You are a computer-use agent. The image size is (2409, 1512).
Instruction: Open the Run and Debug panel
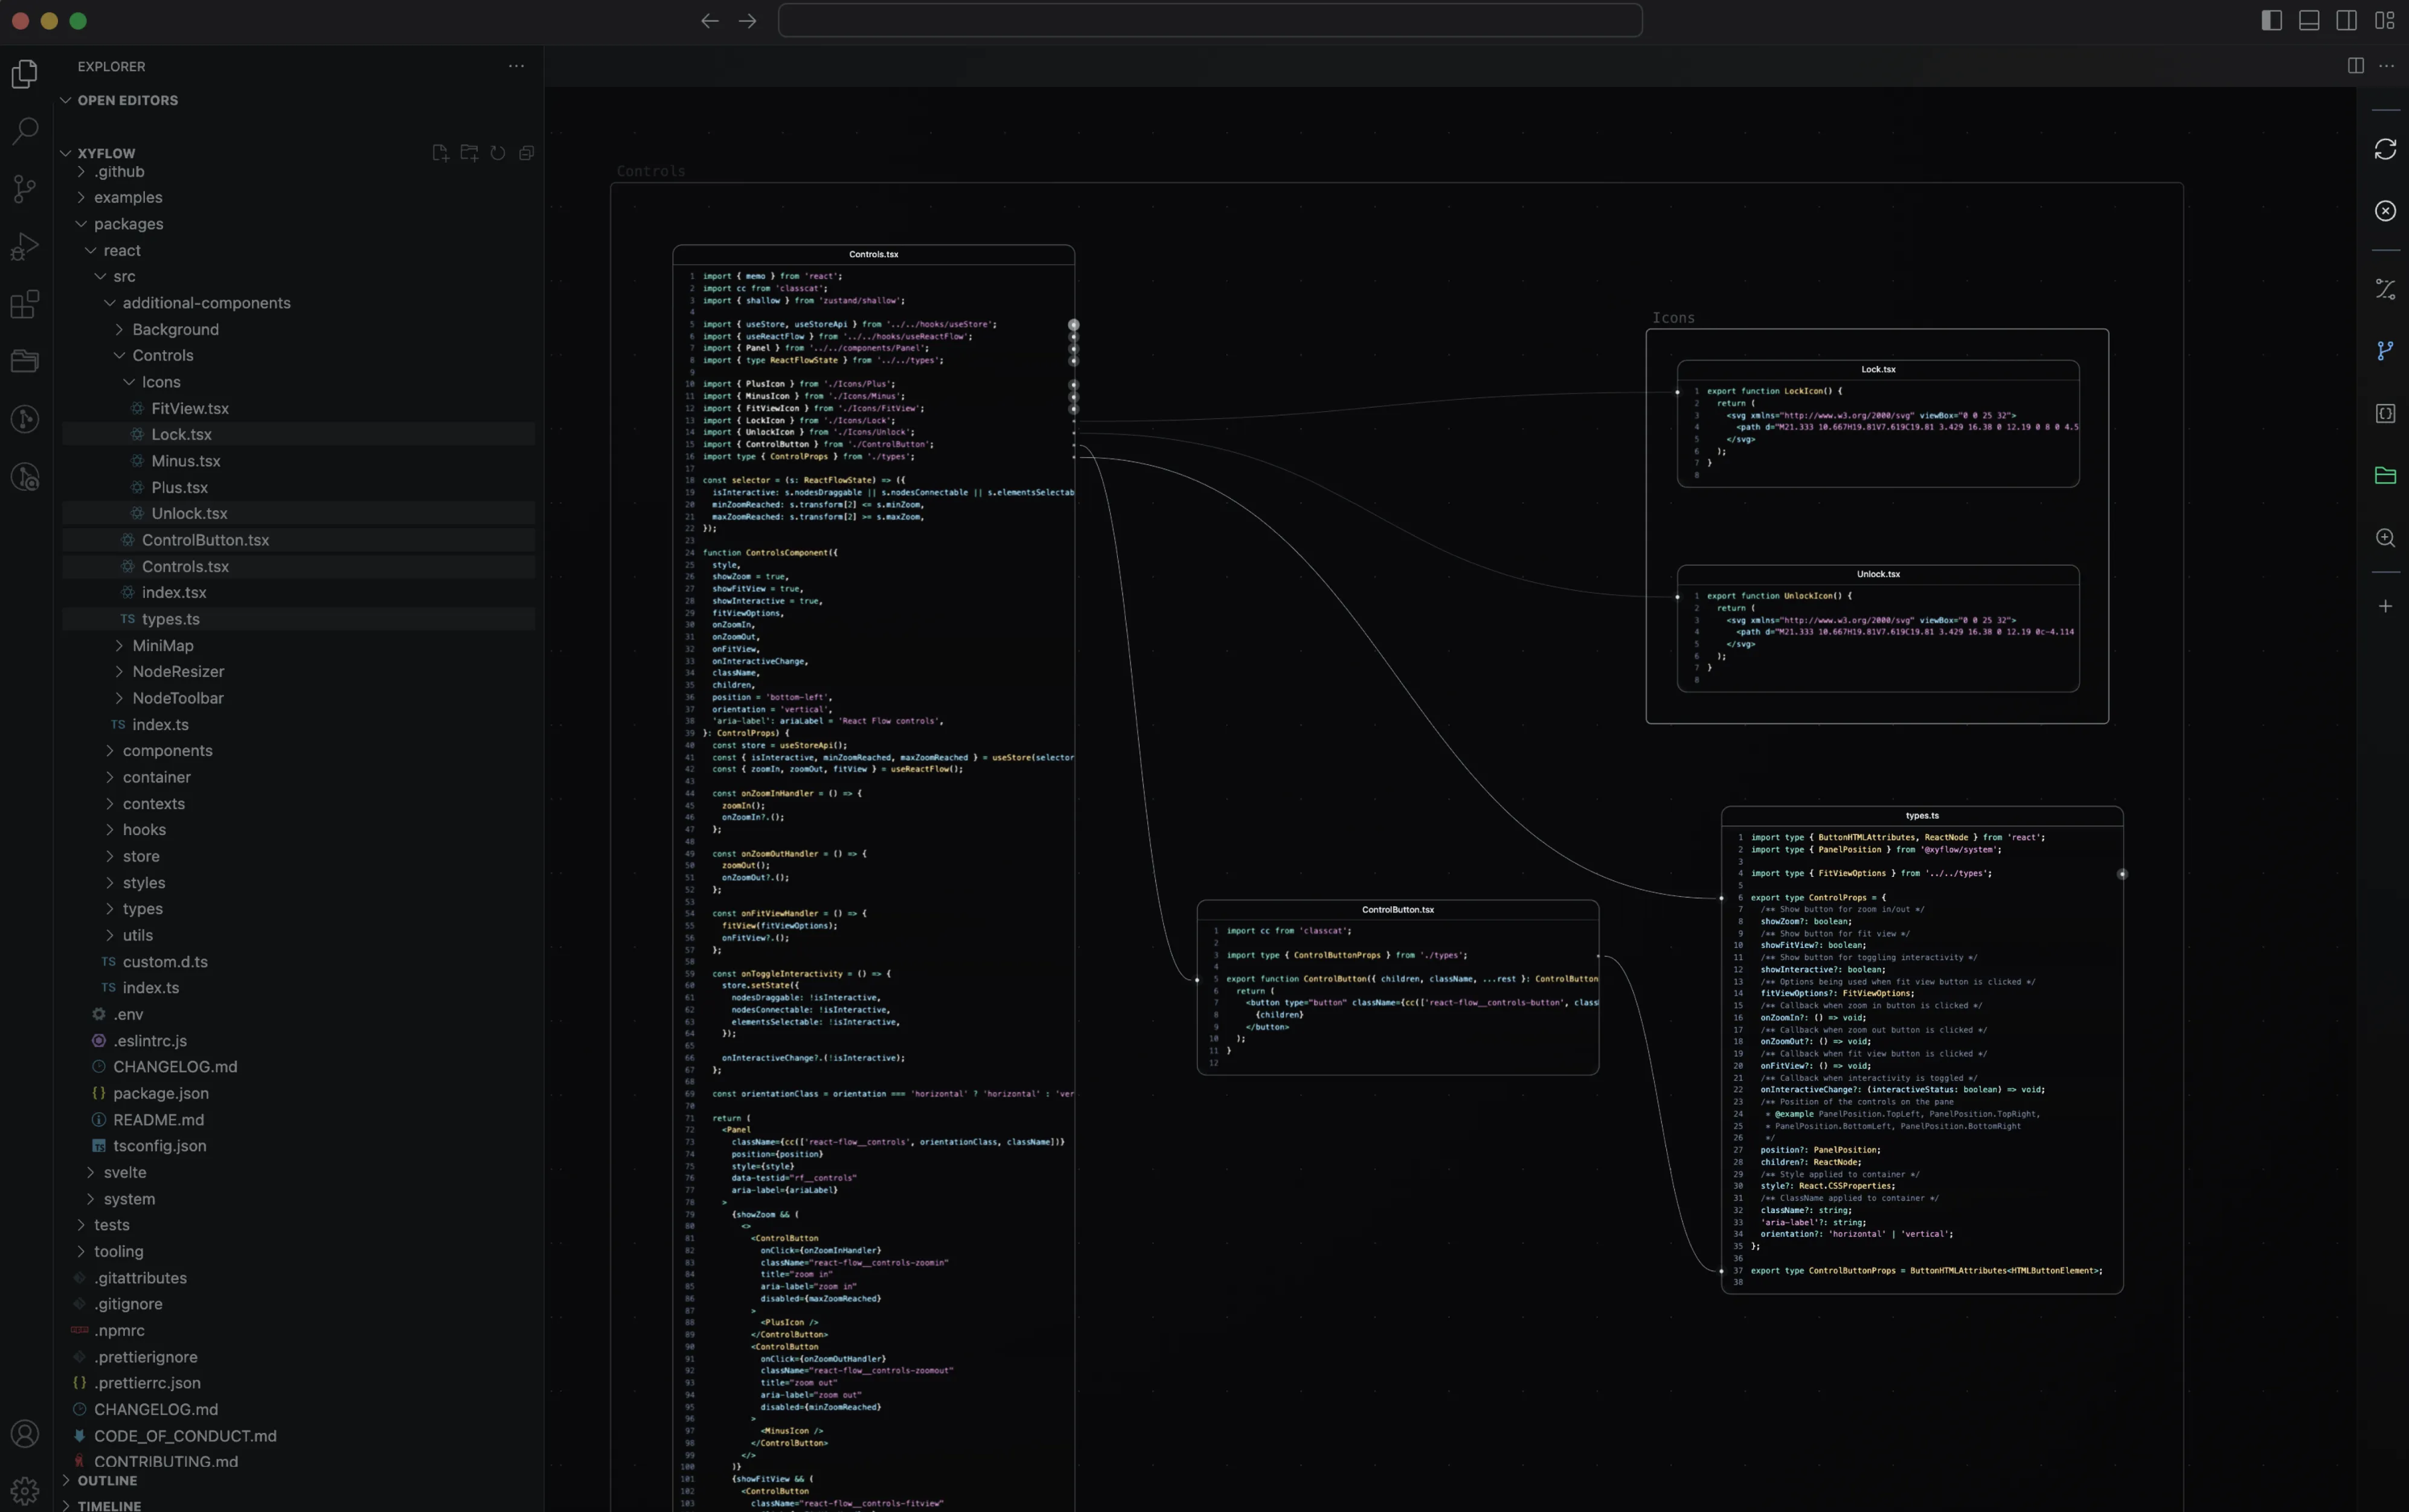point(24,245)
